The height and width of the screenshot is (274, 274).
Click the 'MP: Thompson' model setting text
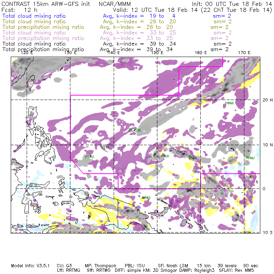click(x=100, y=266)
